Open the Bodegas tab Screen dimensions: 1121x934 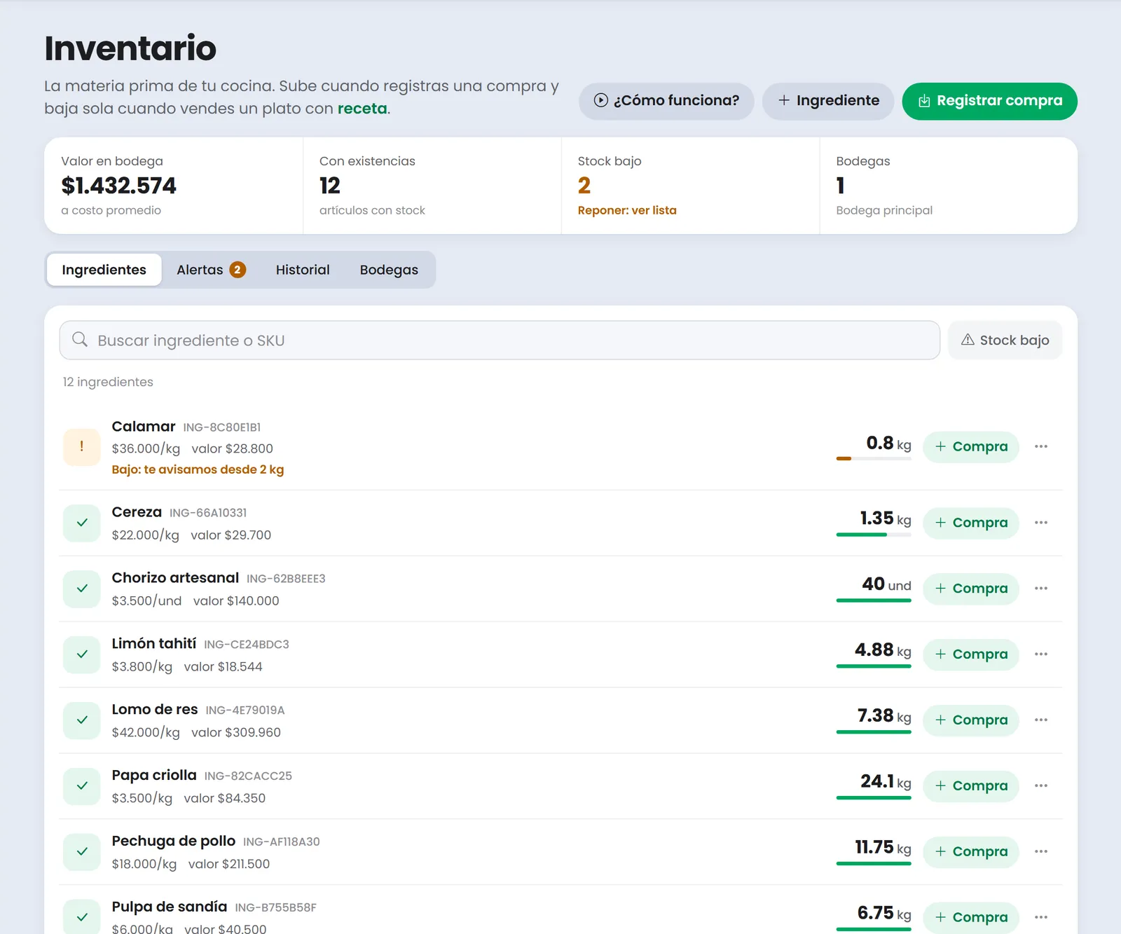click(x=389, y=270)
